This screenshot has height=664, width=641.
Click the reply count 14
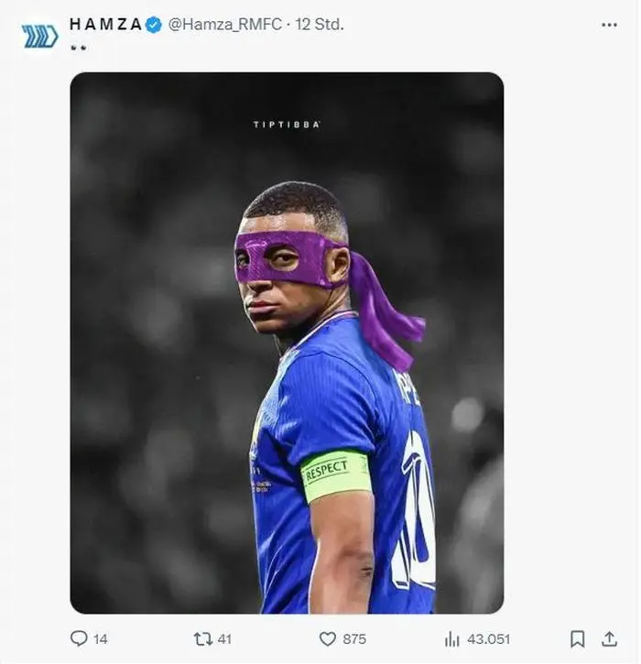click(x=100, y=639)
